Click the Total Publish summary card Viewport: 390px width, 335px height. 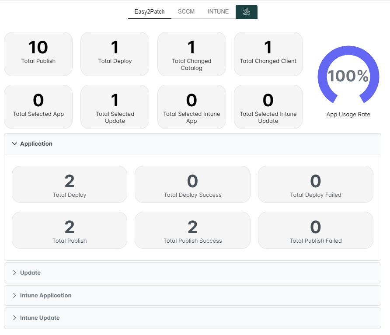click(x=38, y=54)
